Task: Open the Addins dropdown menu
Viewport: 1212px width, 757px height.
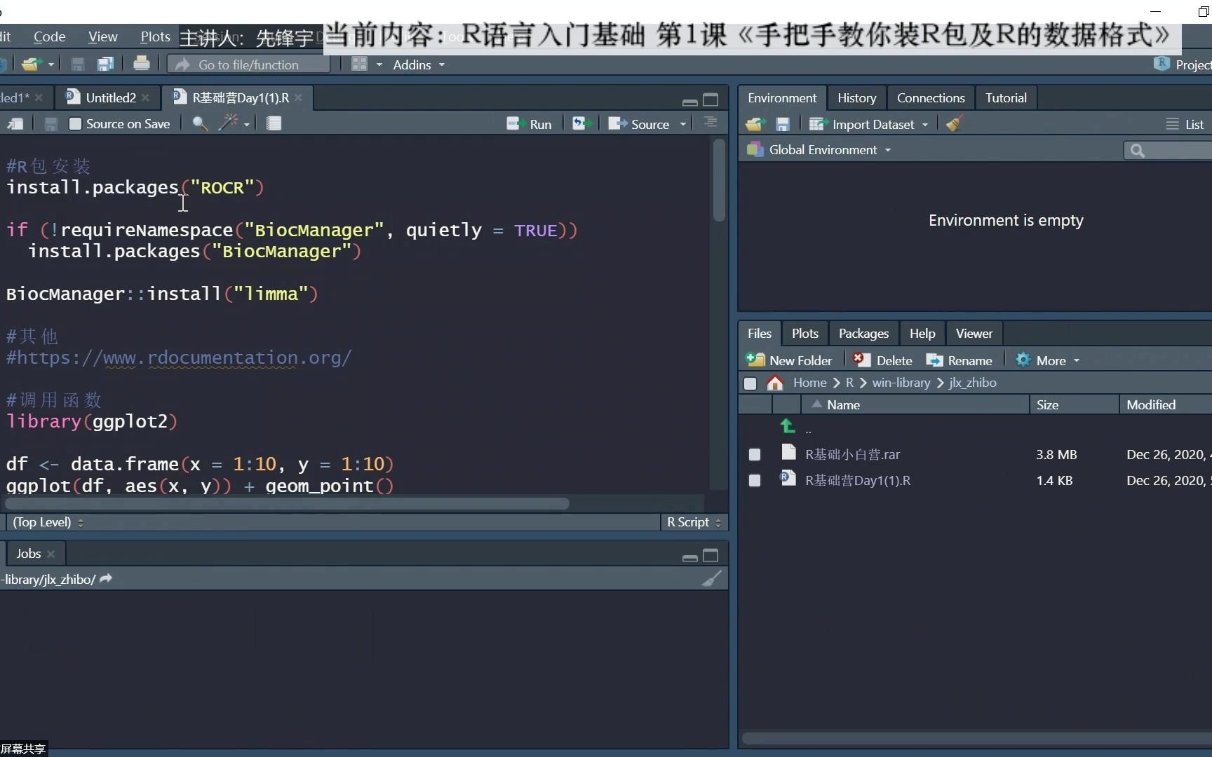Action: [418, 64]
